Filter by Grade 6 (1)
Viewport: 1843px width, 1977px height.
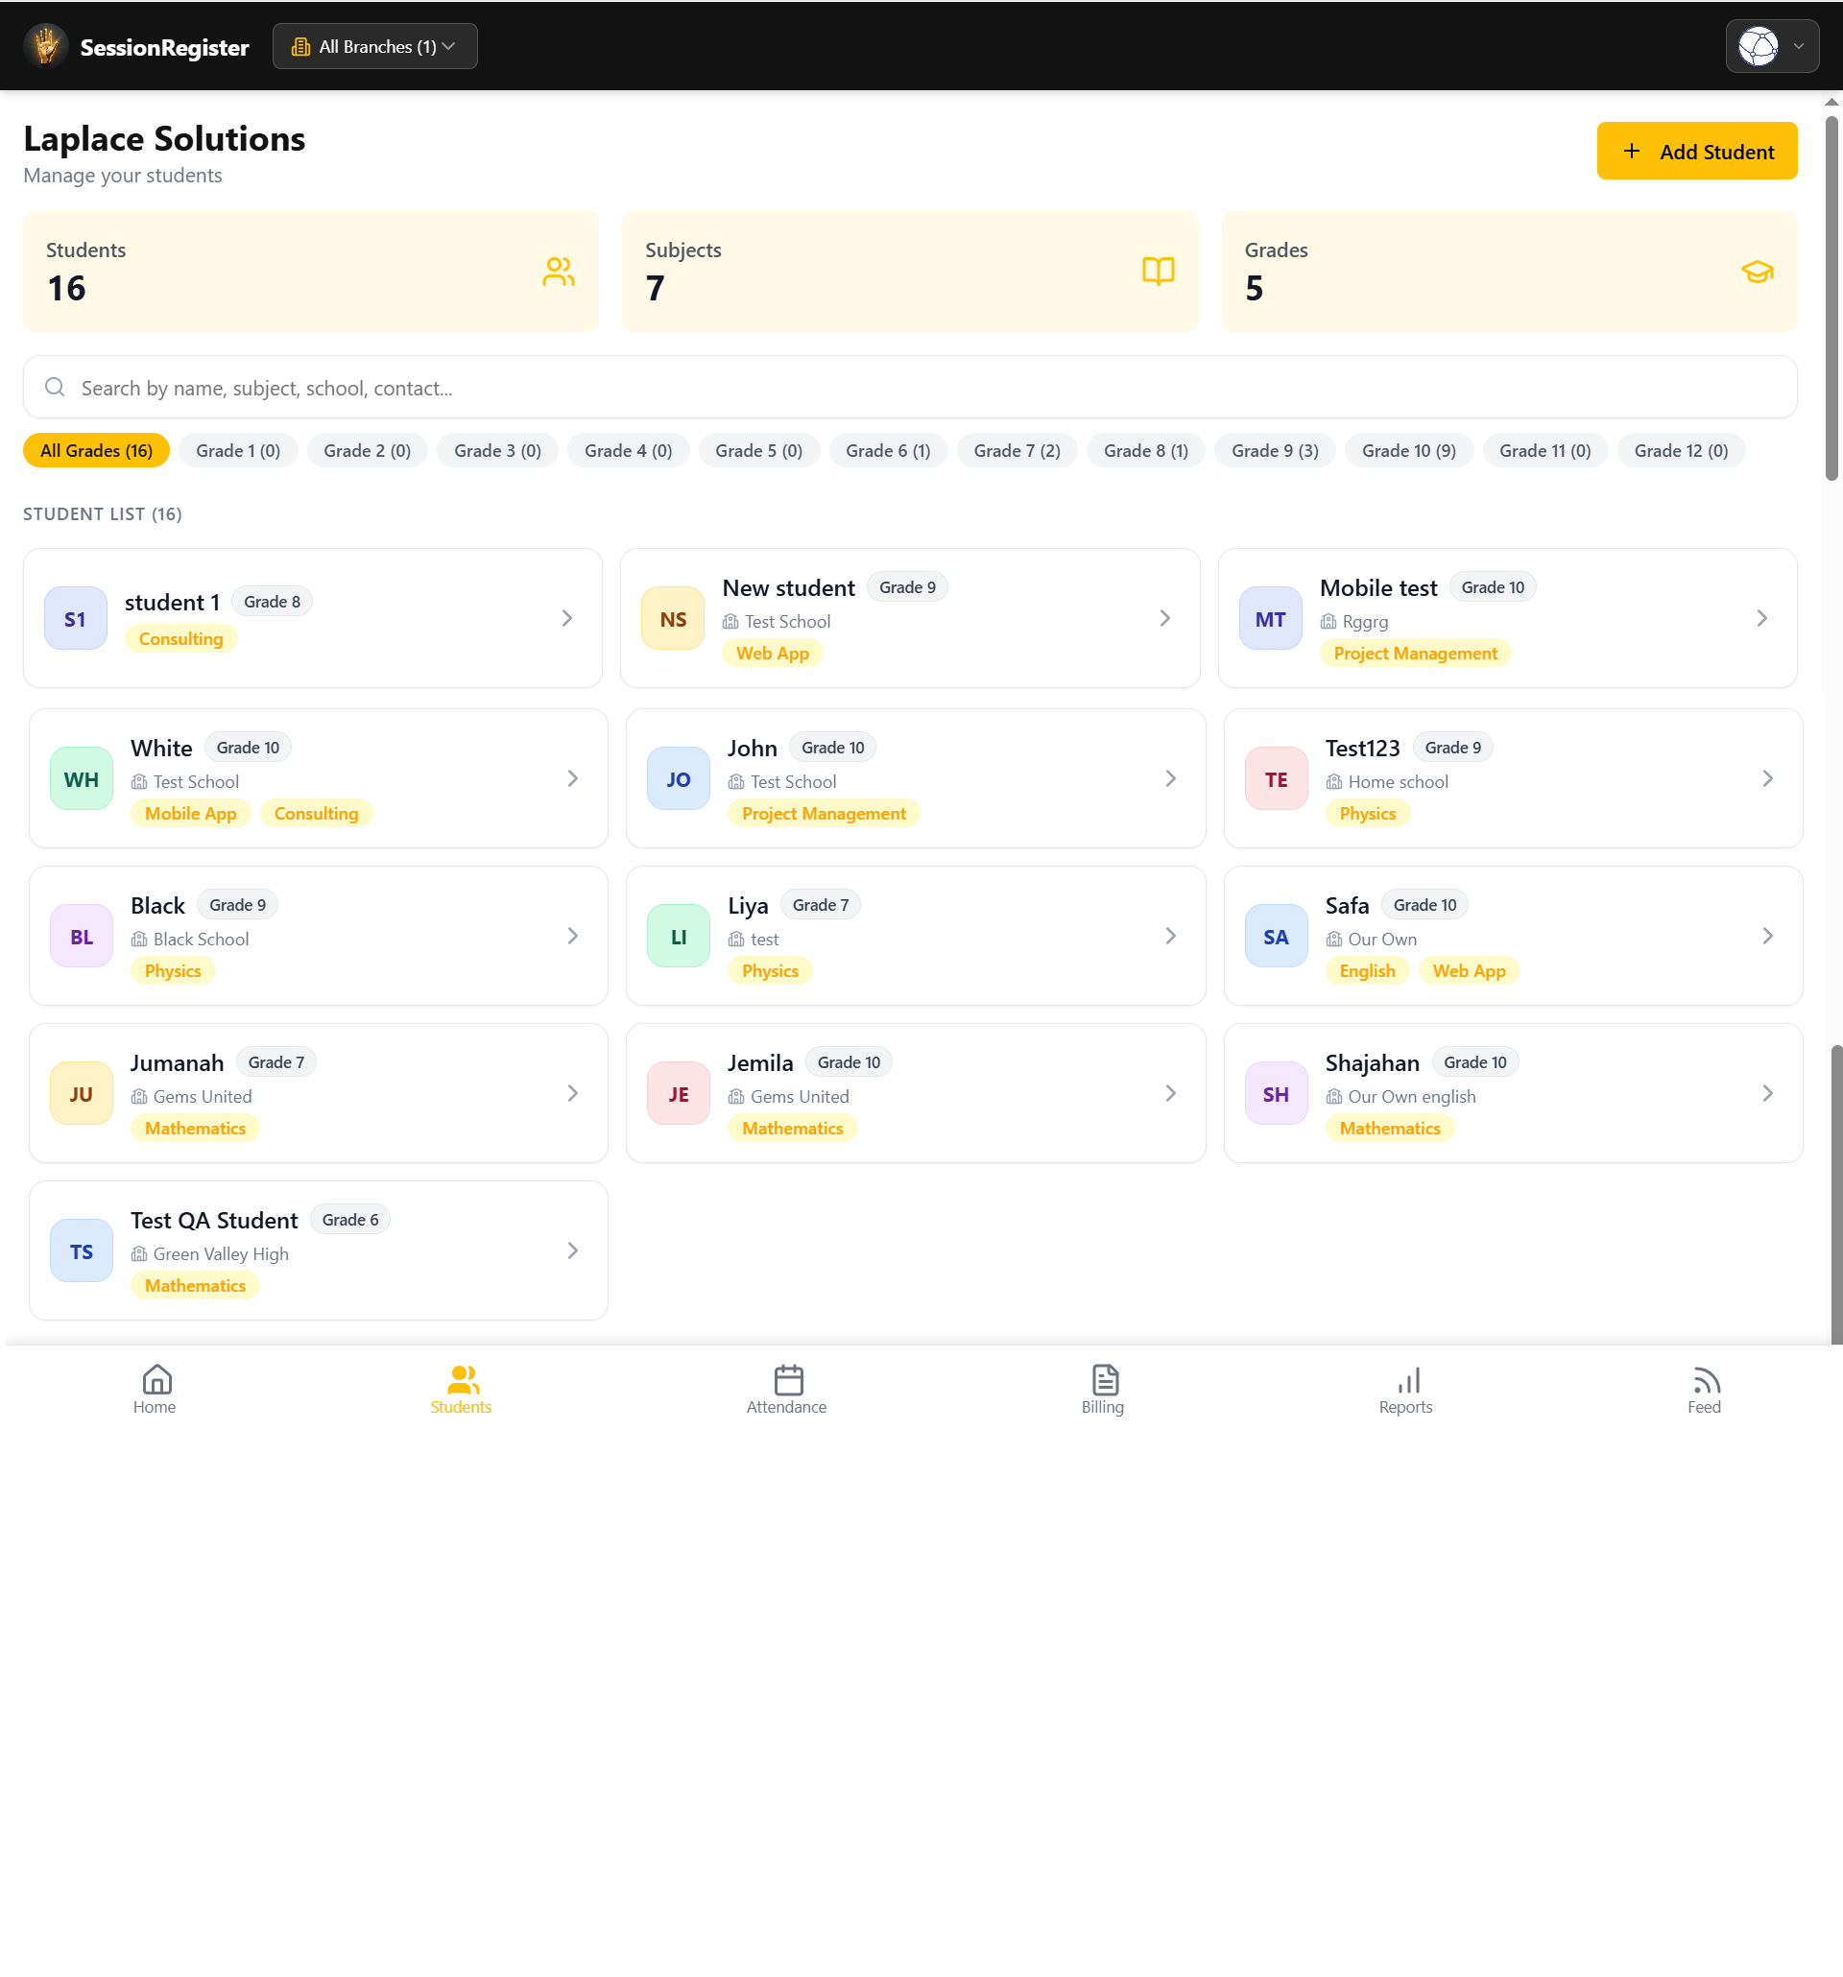(888, 450)
